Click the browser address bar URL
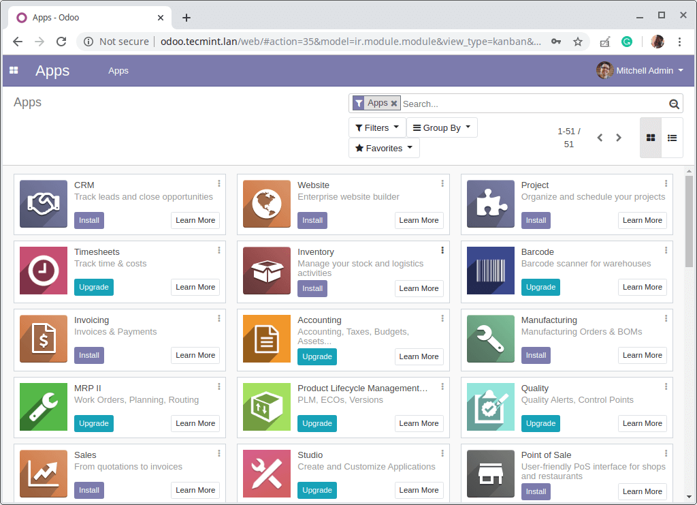697x505 pixels. coord(351,42)
